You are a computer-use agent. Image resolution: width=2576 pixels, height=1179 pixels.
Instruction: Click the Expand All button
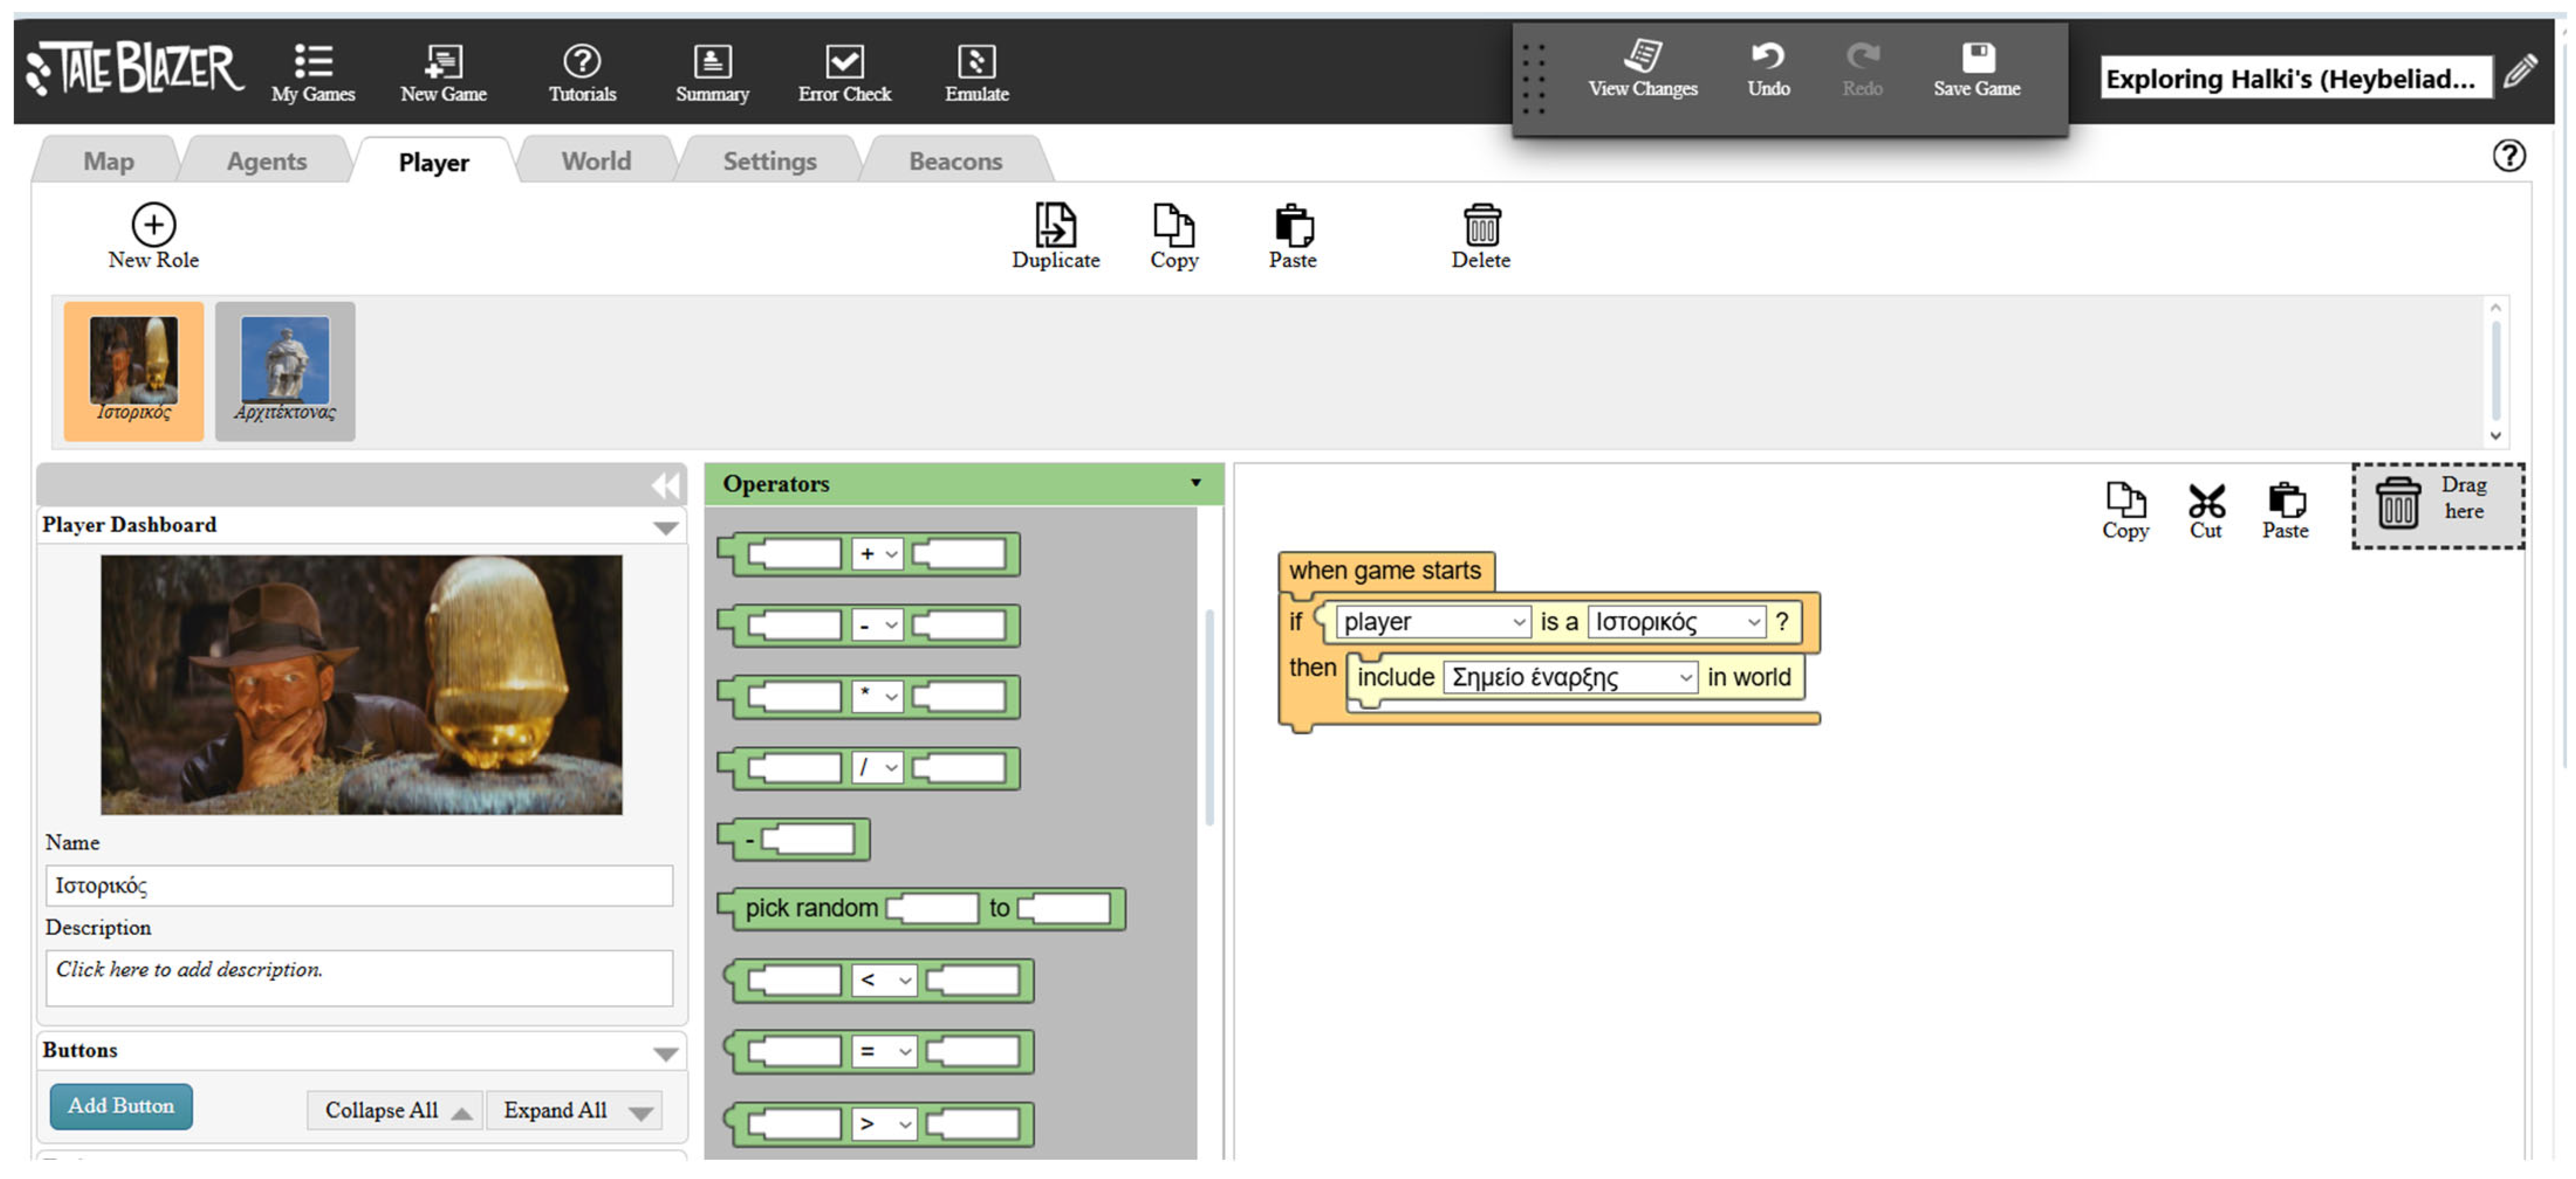click(x=575, y=1110)
